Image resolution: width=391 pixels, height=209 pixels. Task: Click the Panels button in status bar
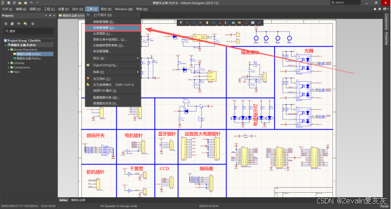coord(384,206)
